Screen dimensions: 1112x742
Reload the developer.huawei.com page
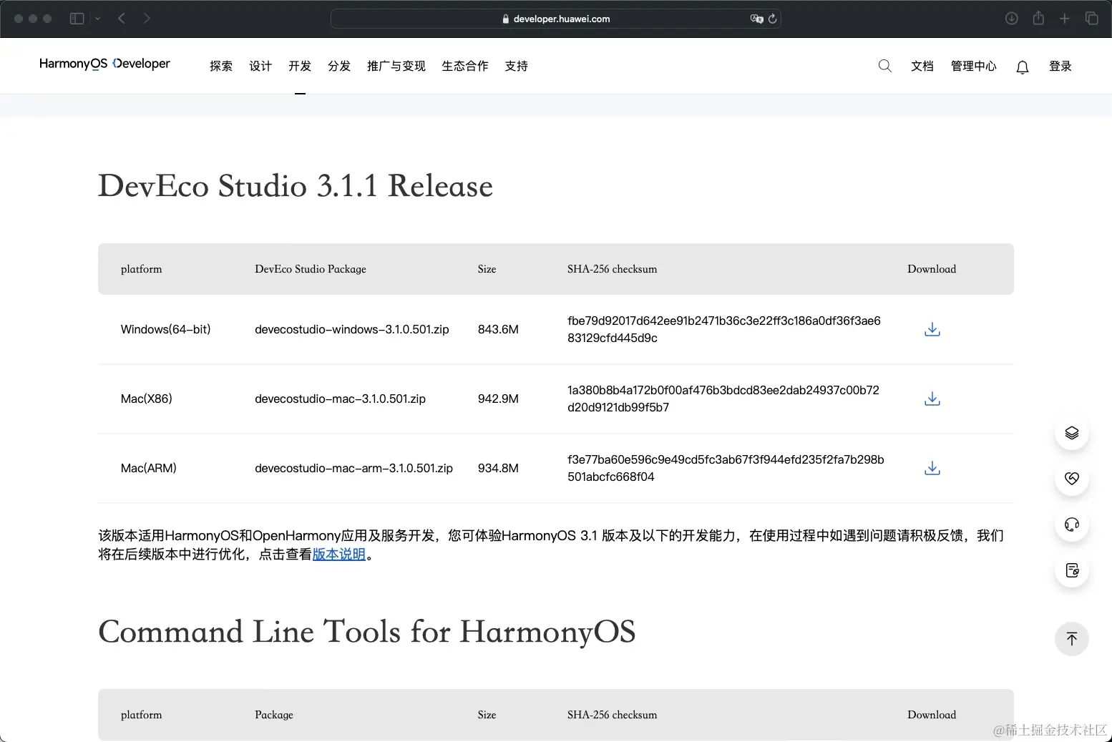point(772,19)
